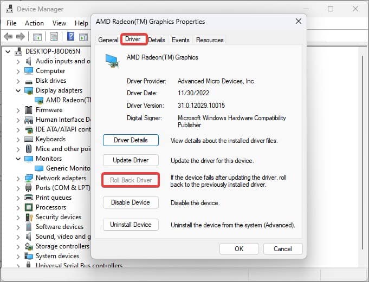Click the Forward arrow toolbar icon

pyautogui.click(x=21, y=37)
